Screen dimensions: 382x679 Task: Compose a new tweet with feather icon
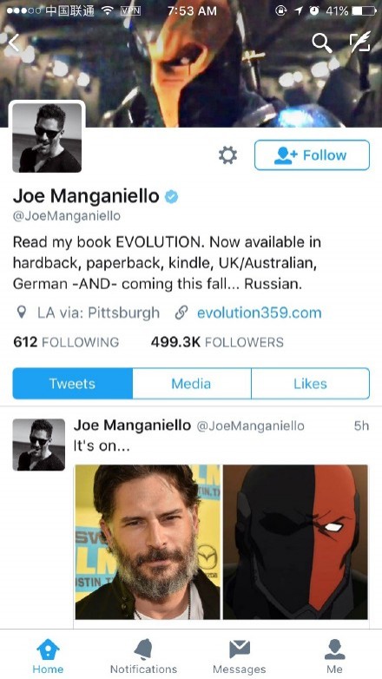click(360, 42)
